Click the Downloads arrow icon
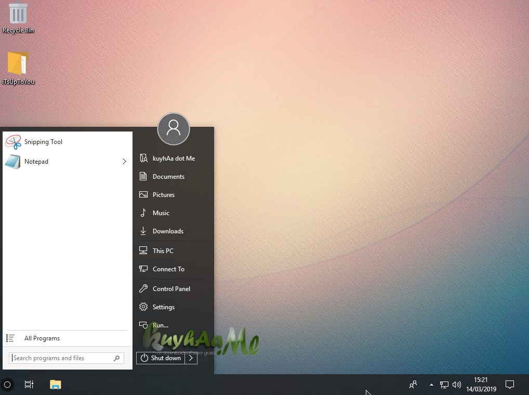529x395 pixels. [143, 231]
